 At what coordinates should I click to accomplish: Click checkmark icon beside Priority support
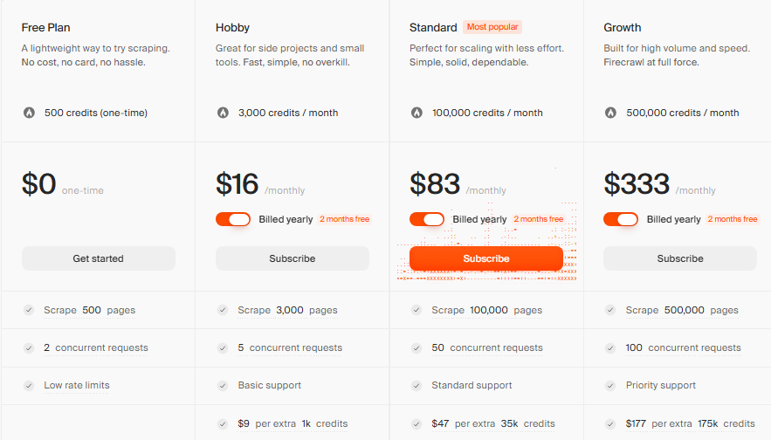(x=610, y=385)
